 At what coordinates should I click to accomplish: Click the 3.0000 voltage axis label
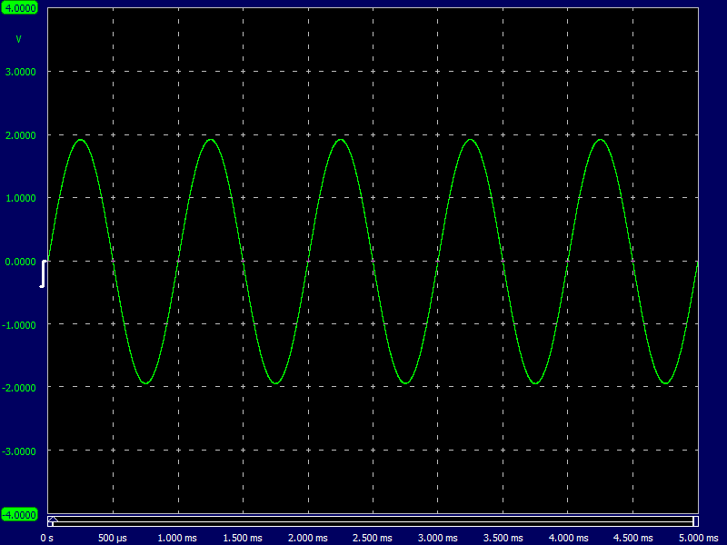coord(20,72)
